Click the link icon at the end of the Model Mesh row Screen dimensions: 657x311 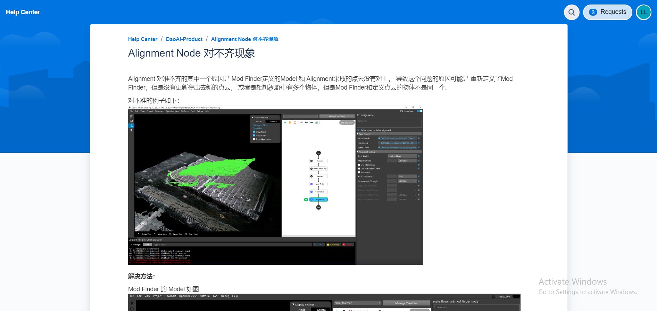click(x=419, y=138)
